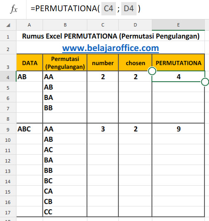Click the select-all corner triangle

point(8,25)
